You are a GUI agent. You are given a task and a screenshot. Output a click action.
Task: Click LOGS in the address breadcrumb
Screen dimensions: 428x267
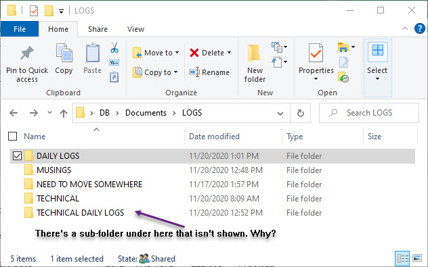coord(192,113)
